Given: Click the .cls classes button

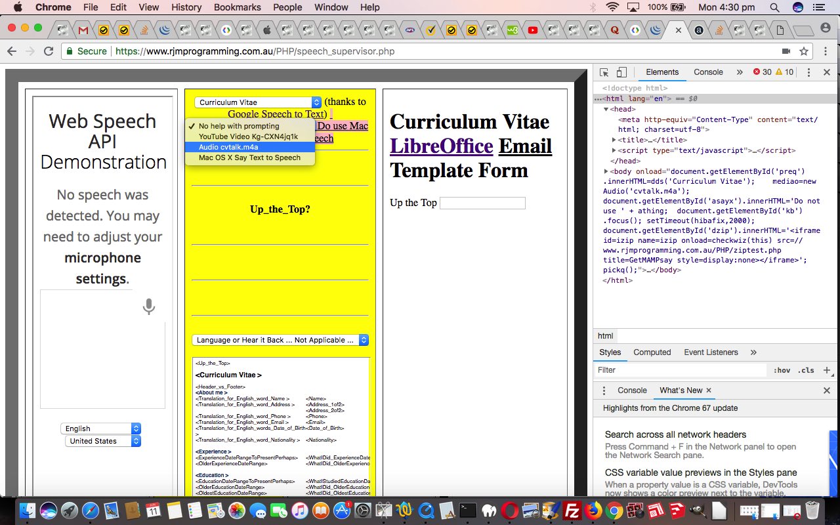Looking at the screenshot, I should tap(806, 370).
